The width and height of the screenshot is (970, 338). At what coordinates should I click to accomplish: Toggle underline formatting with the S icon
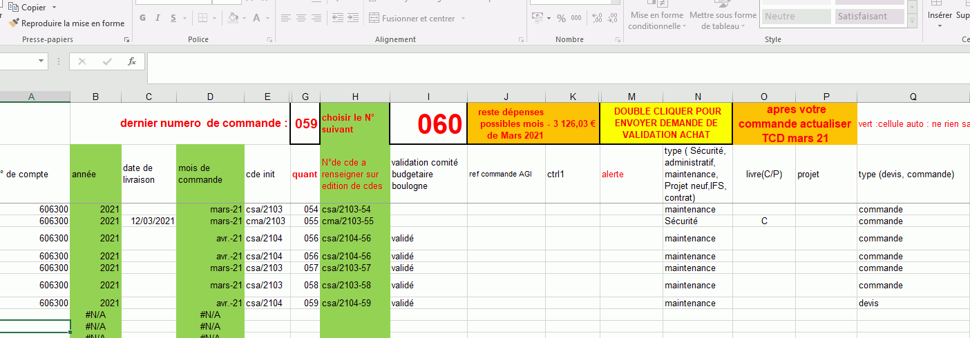pos(173,18)
